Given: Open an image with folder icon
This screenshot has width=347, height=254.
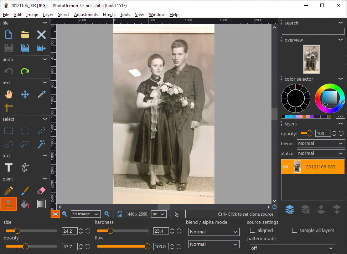Looking at the screenshot, I should click(25, 35).
